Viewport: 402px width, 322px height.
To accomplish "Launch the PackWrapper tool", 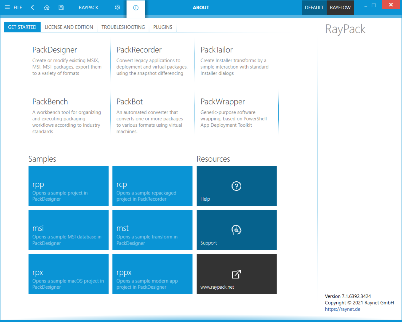I will point(237,113).
